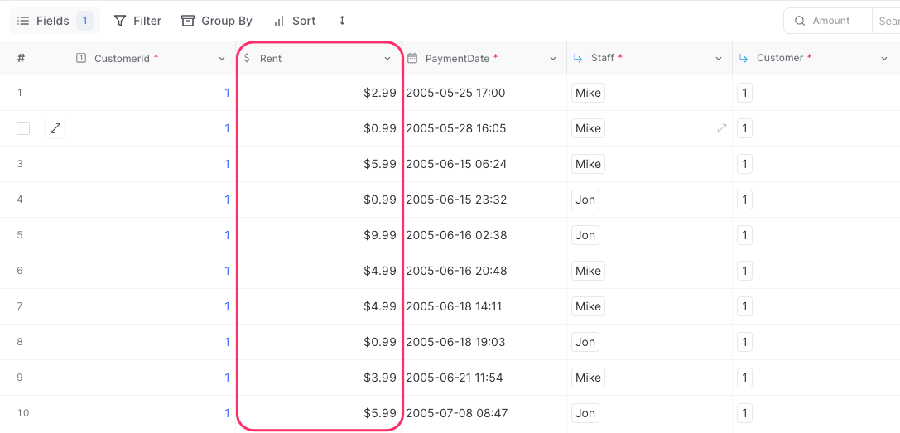Click the Jon staff tag in row 4
The width and height of the screenshot is (900, 433).
point(585,200)
